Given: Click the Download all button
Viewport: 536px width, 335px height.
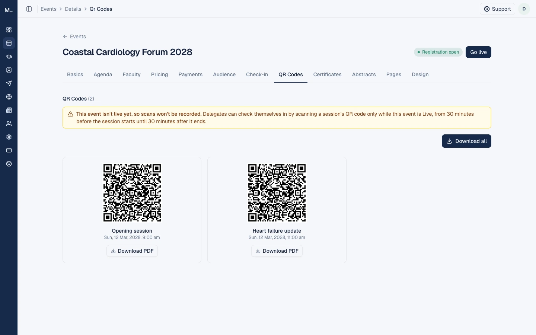Looking at the screenshot, I should click(466, 141).
